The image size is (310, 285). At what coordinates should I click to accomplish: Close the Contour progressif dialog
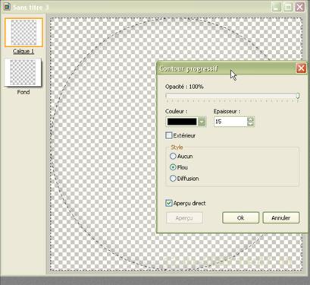click(x=301, y=68)
